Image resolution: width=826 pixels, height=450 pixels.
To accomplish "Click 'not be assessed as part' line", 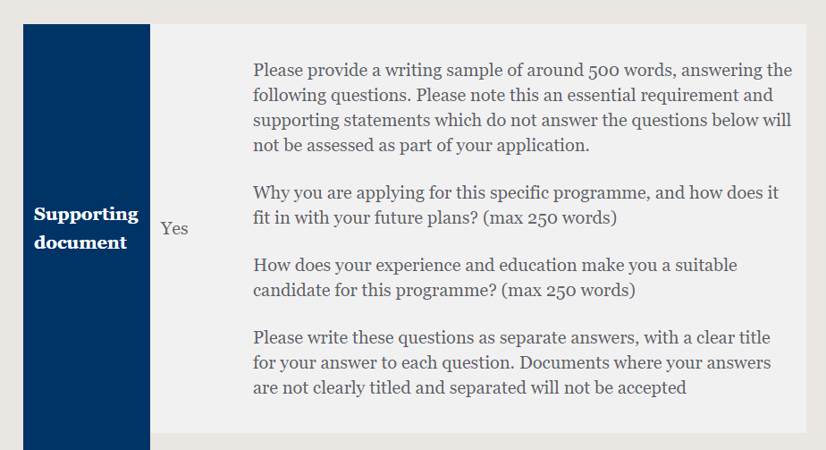I will pyautogui.click(x=421, y=146).
